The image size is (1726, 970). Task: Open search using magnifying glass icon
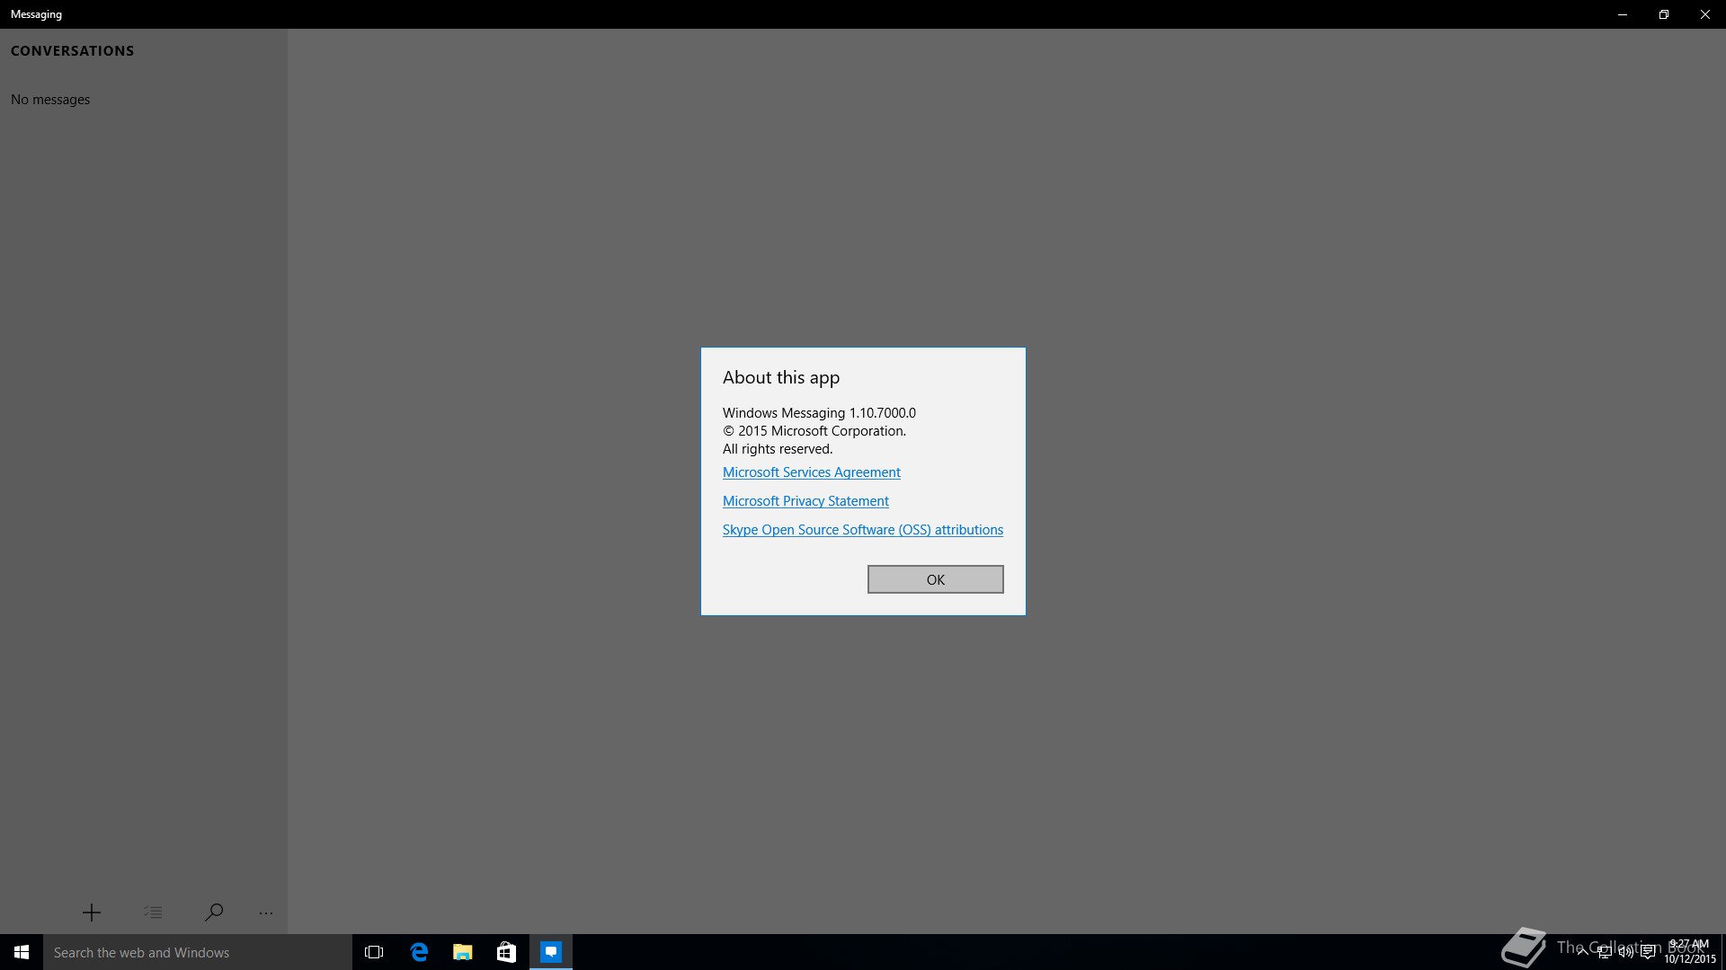[x=214, y=913]
